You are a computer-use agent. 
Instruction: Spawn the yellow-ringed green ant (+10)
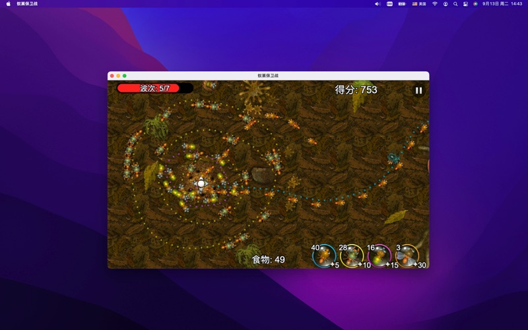point(351,255)
